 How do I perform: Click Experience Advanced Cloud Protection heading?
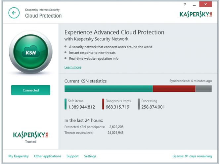(114, 32)
